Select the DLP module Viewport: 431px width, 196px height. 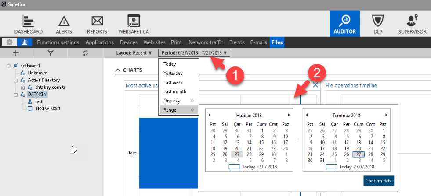coord(378,24)
